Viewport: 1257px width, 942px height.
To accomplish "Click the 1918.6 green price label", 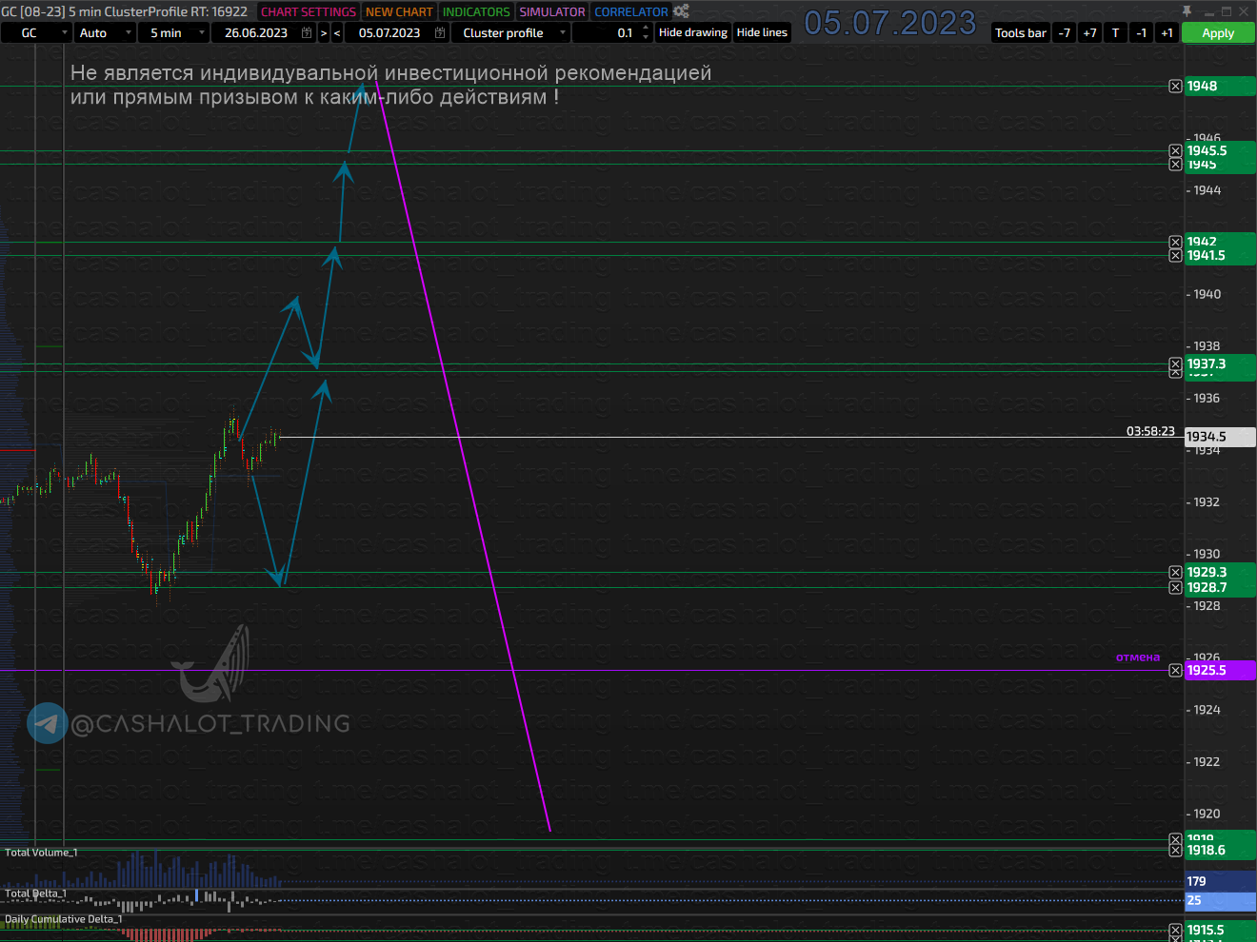I will coord(1220,851).
